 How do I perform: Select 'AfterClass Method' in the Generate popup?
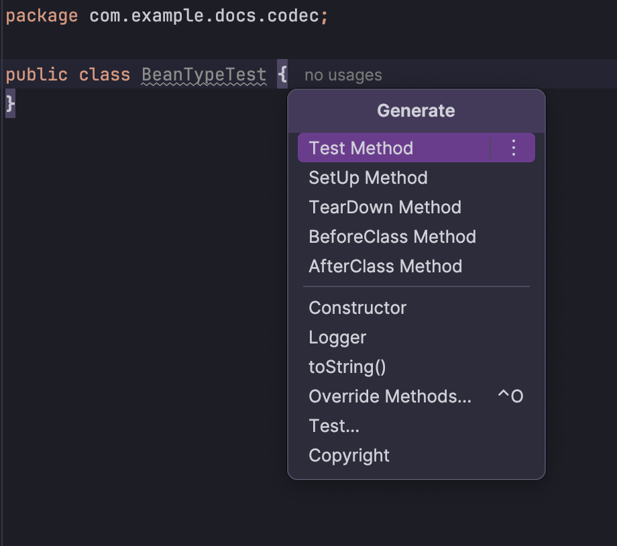[x=386, y=266]
